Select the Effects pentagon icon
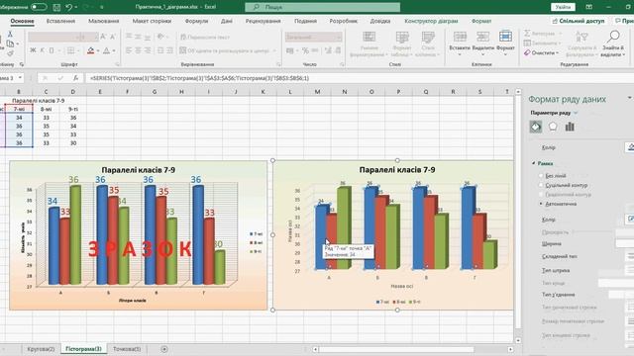The height and width of the screenshot is (356, 634). pyautogui.click(x=553, y=127)
